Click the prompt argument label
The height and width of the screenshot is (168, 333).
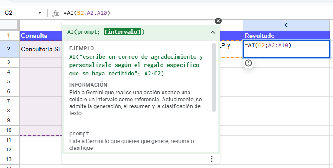tap(79, 134)
